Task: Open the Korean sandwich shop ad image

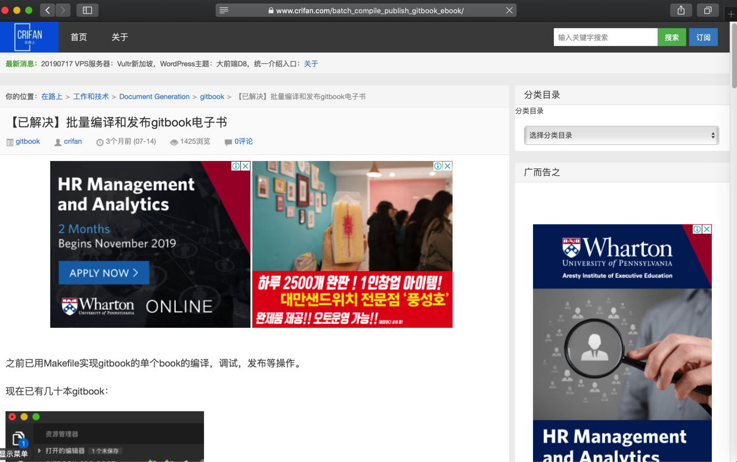Action: pyautogui.click(x=352, y=244)
